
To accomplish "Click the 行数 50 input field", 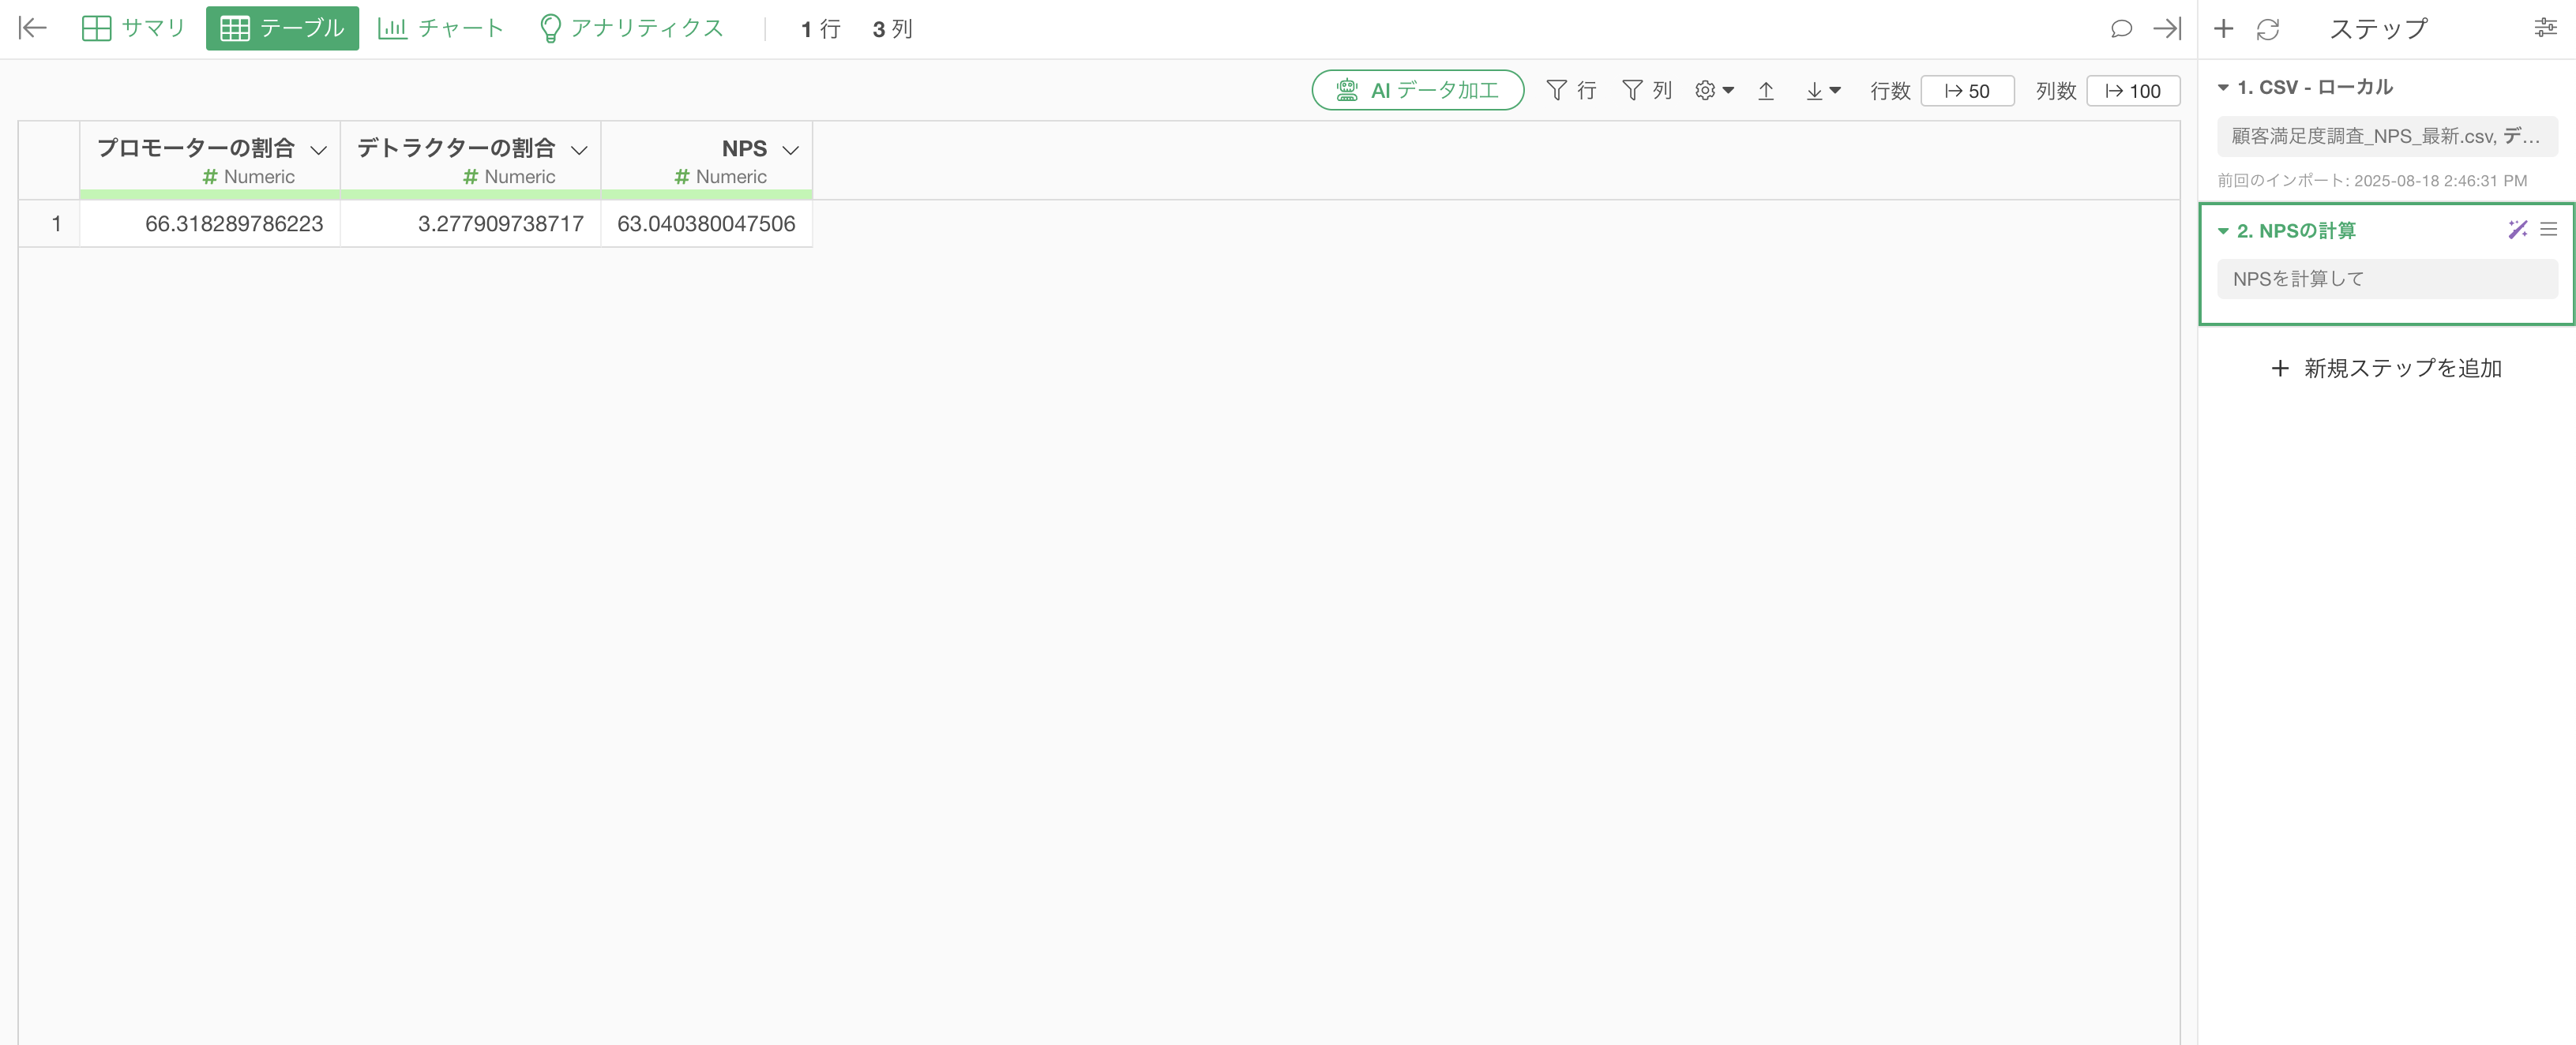I will [x=1966, y=91].
